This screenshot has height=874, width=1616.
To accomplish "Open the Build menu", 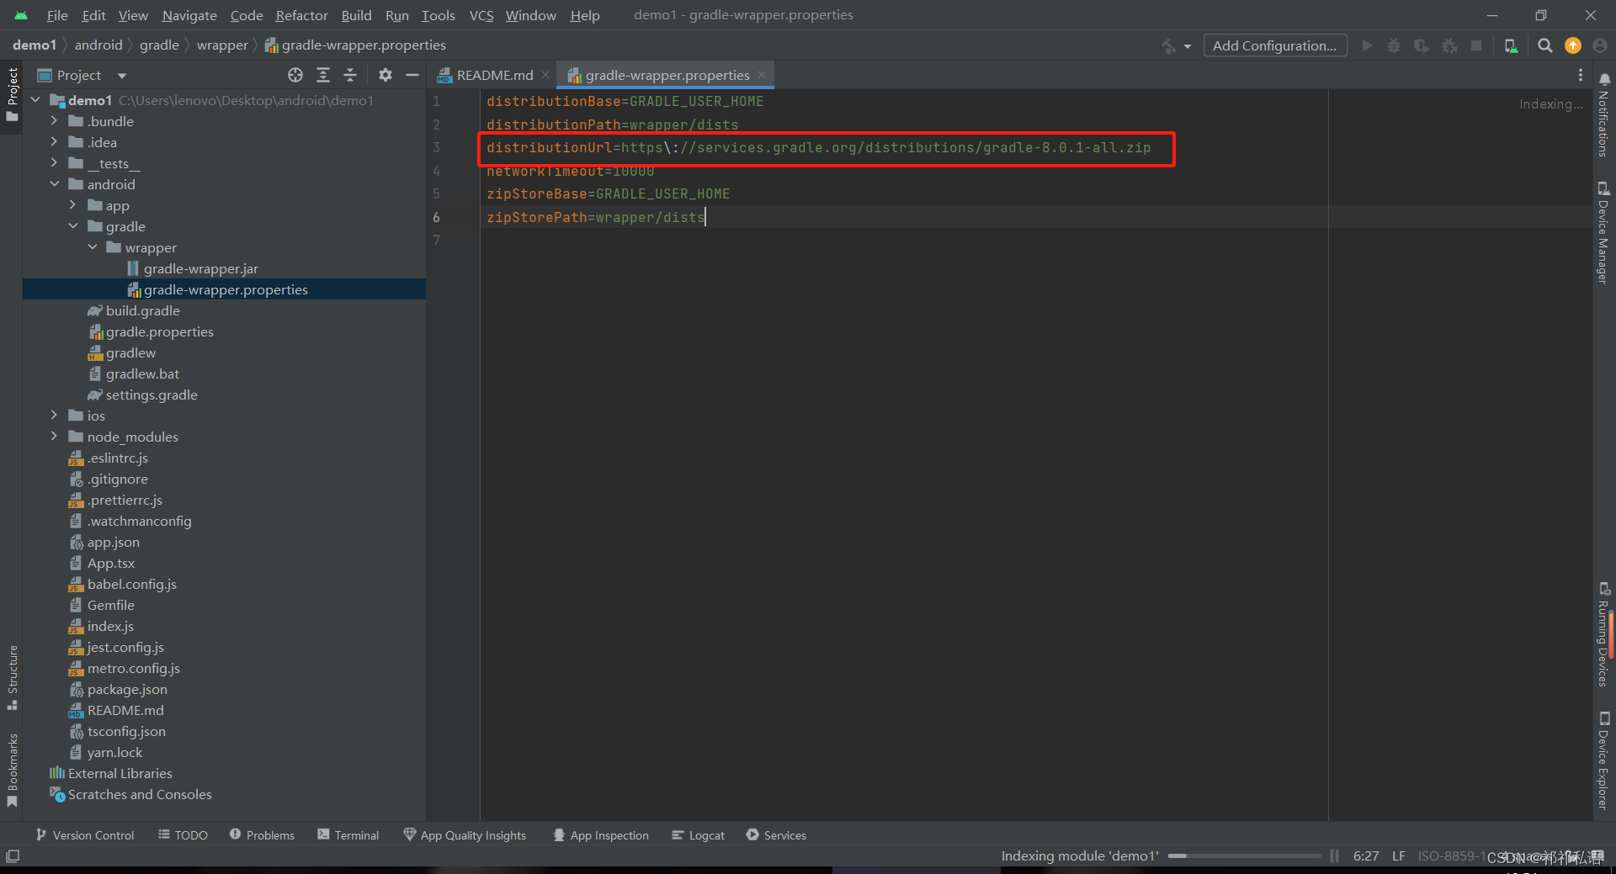I will (356, 15).
